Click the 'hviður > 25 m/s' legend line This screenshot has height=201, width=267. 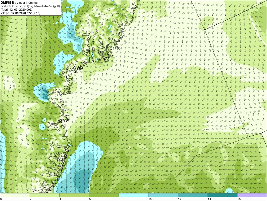click(30, 6)
